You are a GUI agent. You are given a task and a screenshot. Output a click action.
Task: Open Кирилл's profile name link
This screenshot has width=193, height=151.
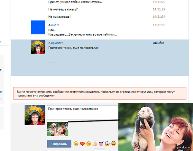click(x=54, y=43)
